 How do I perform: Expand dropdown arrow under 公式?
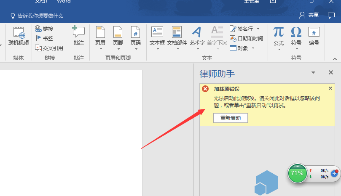pos(279,49)
